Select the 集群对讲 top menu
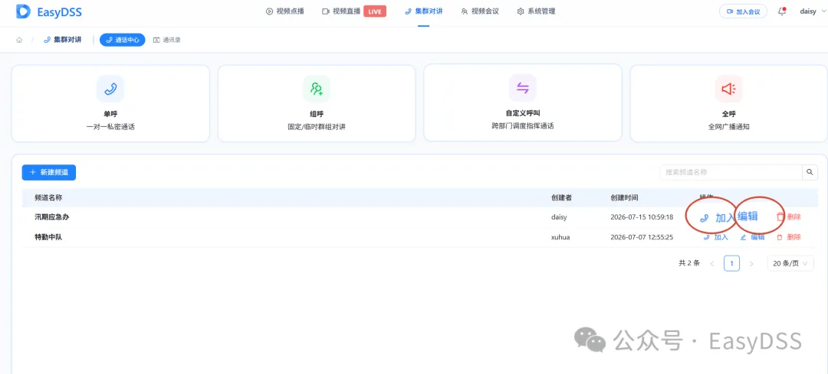 click(x=424, y=11)
